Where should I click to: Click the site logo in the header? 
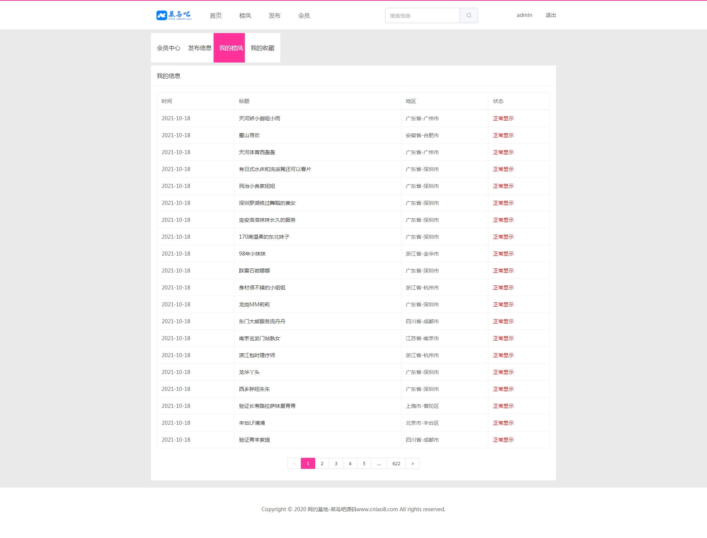[x=174, y=15]
